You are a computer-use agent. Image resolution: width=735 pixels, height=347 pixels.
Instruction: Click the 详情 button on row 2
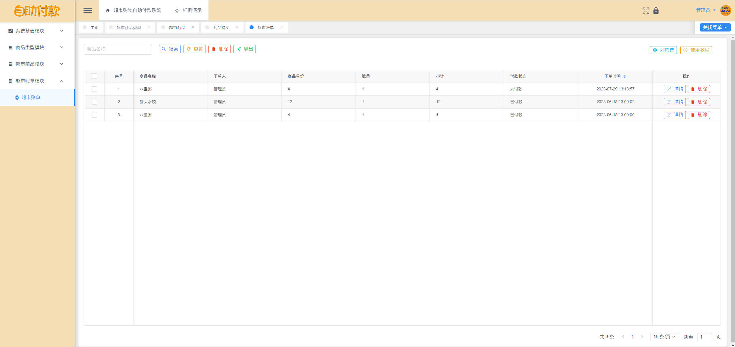[x=674, y=102]
